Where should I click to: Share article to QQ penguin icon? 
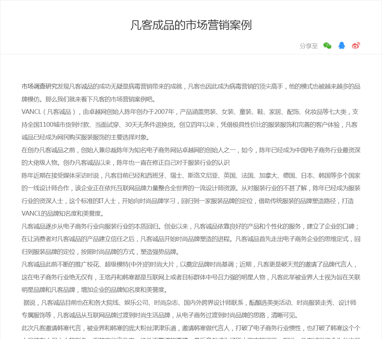342,45
